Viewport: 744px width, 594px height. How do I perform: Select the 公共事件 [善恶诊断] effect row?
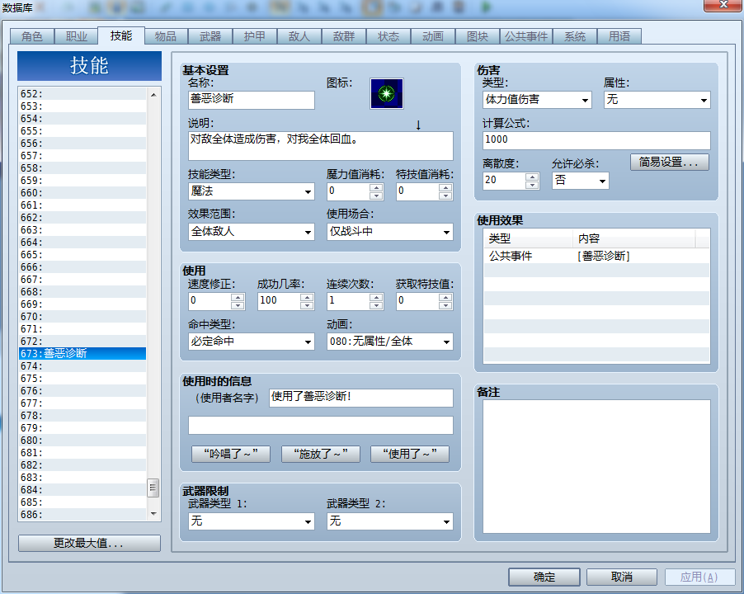(596, 257)
